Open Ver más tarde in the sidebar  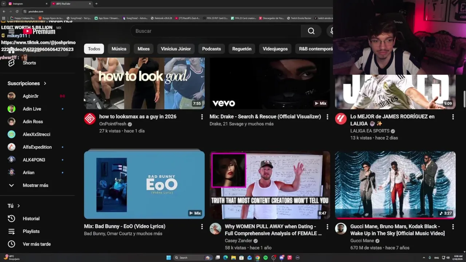(37, 244)
